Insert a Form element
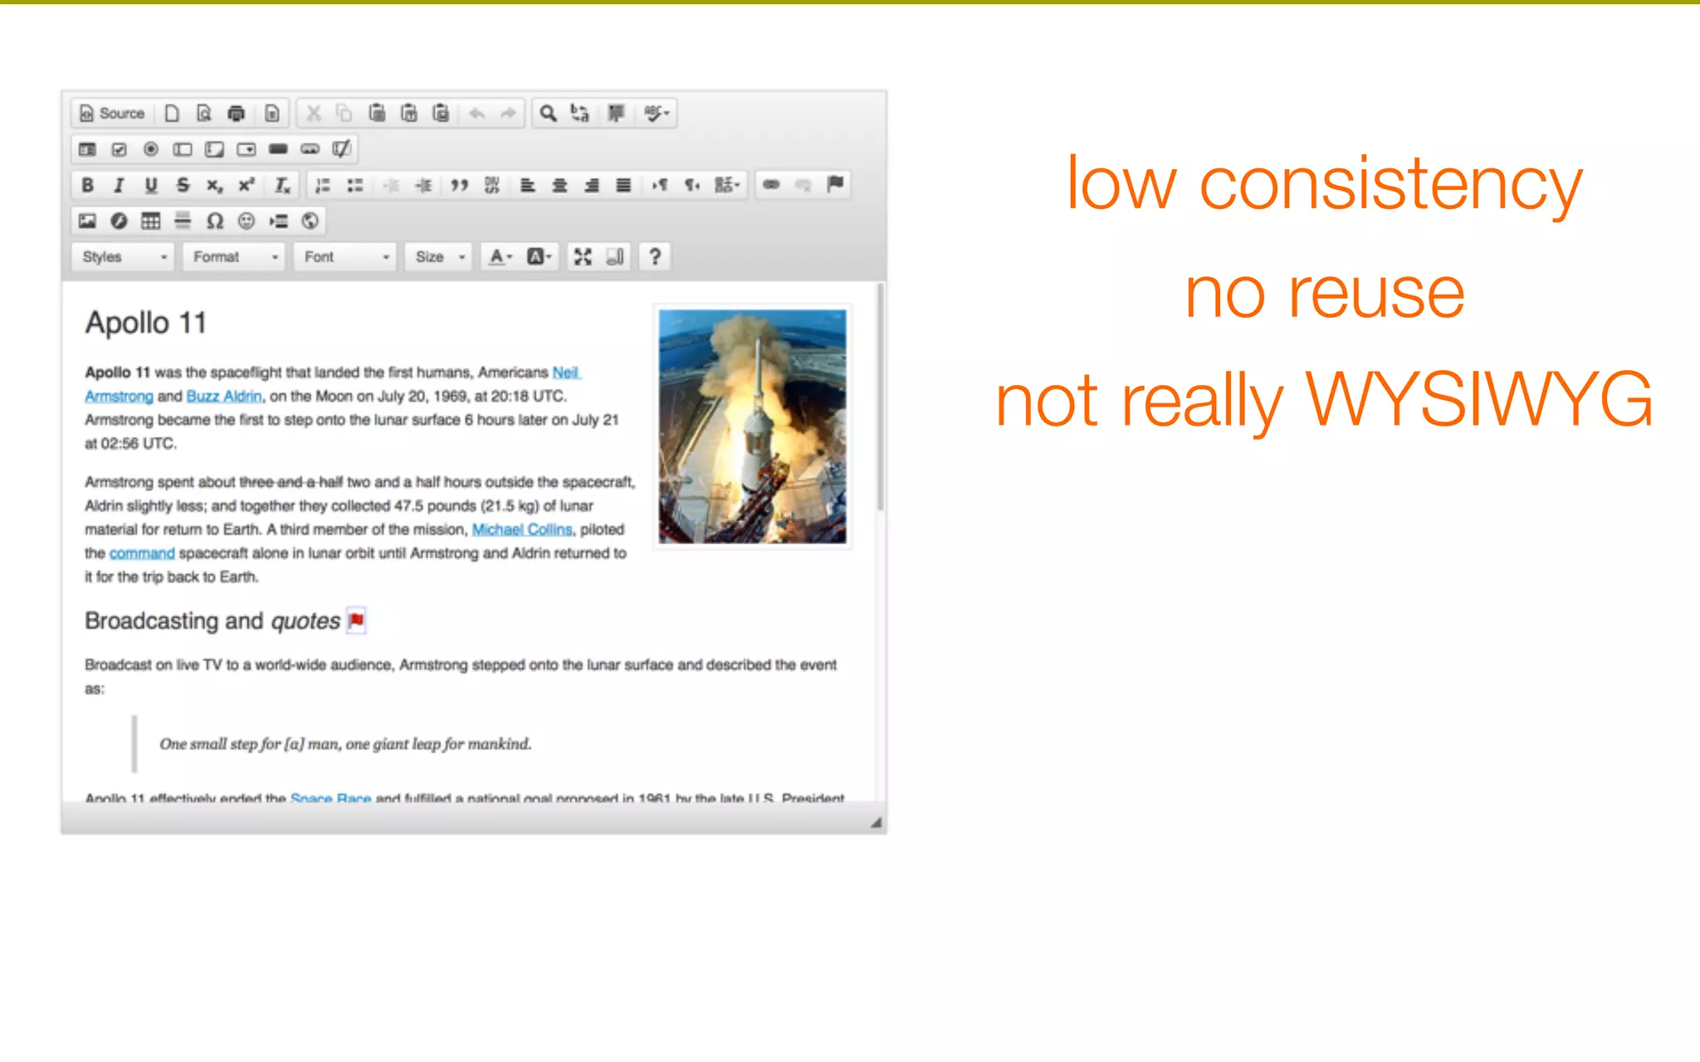This screenshot has width=1700, height=1062. click(x=87, y=149)
